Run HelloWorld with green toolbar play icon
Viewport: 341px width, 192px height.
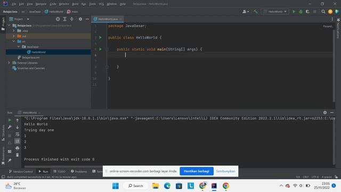coord(294,12)
